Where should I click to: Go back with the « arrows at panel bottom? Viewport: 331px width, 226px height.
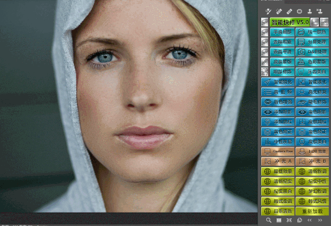click(x=309, y=220)
